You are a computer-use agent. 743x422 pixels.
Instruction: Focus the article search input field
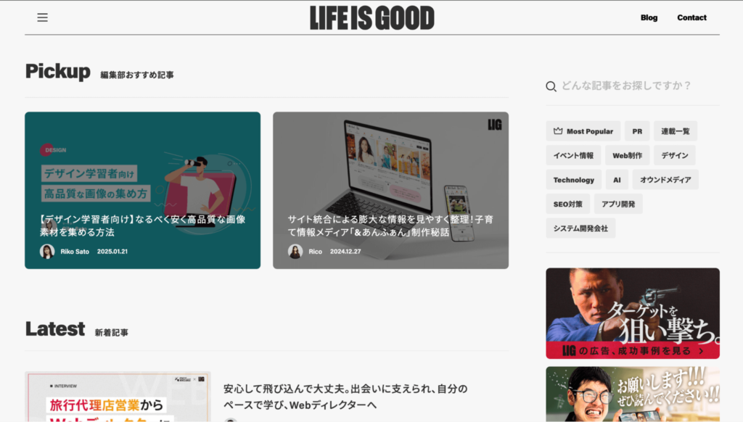[x=633, y=86]
